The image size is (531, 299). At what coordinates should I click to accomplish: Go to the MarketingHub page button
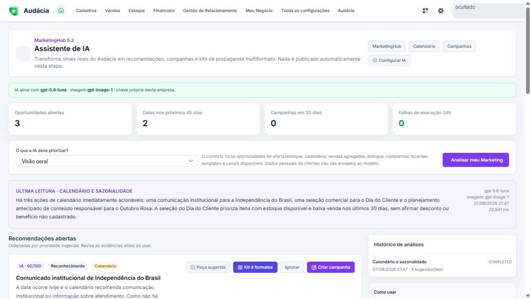[x=387, y=46]
